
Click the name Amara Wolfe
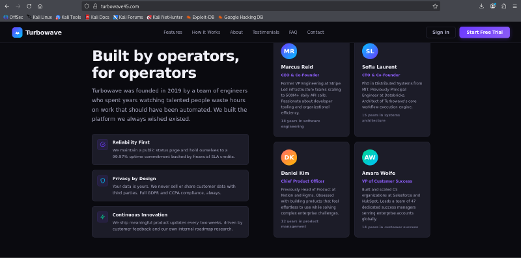pyautogui.click(x=379, y=173)
